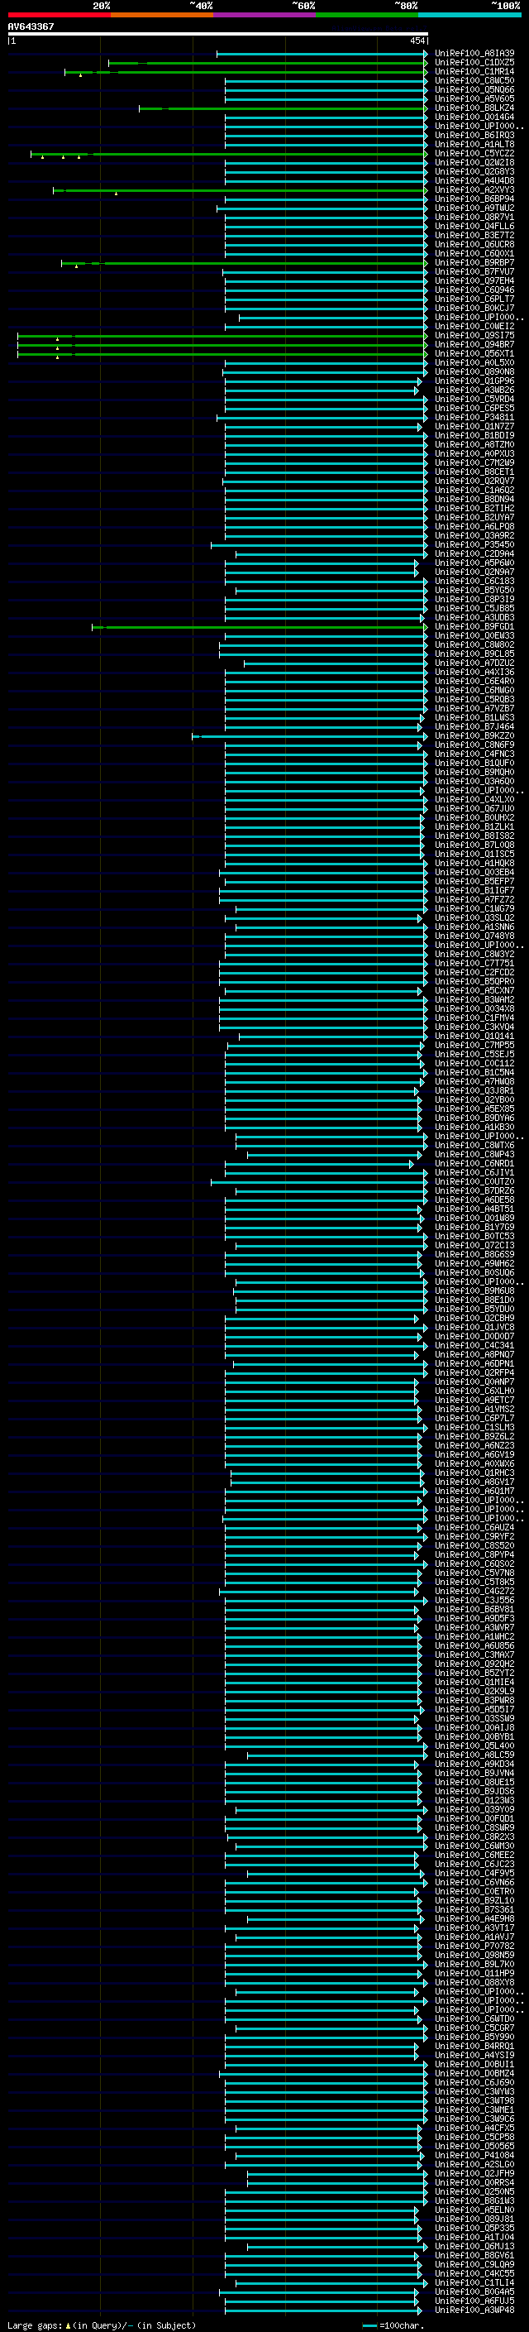Click the green alignment bar for UniRef100_C5YCZ2
The image size is (529, 2332).
click(229, 154)
